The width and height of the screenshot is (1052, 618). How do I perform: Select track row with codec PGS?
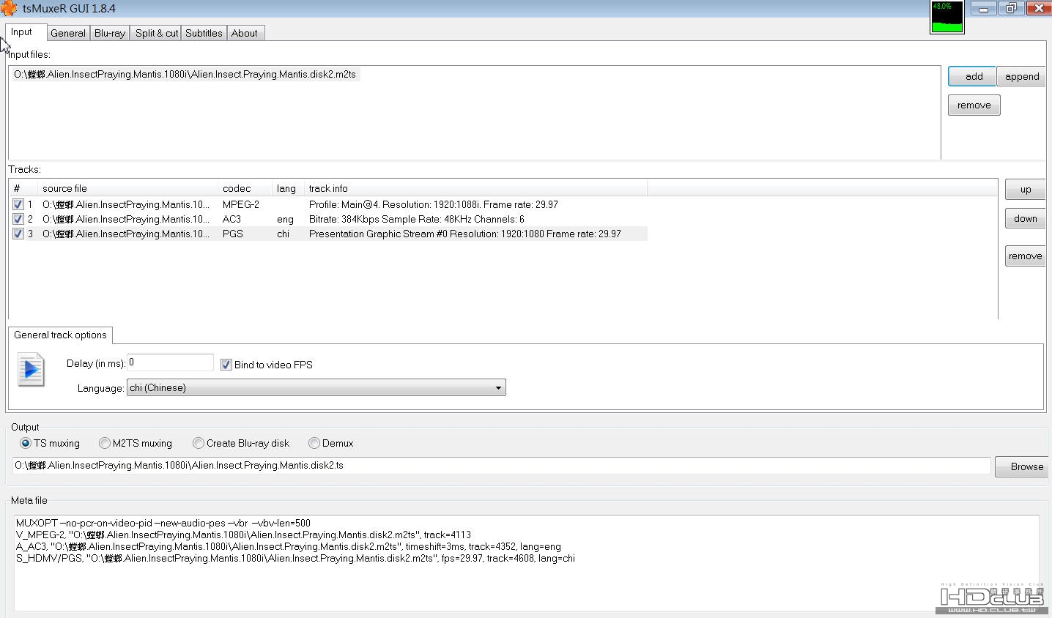point(328,234)
